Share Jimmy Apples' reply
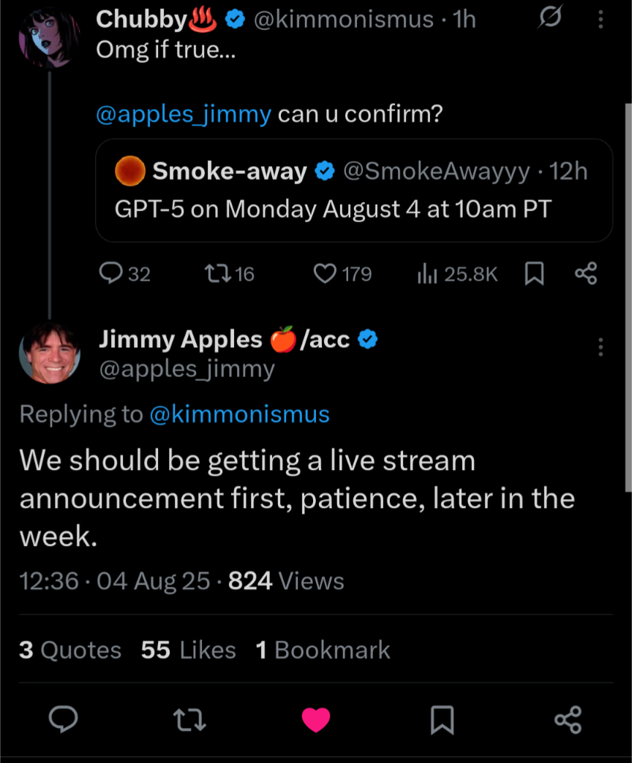Viewport: 632px width, 763px height. 568,721
